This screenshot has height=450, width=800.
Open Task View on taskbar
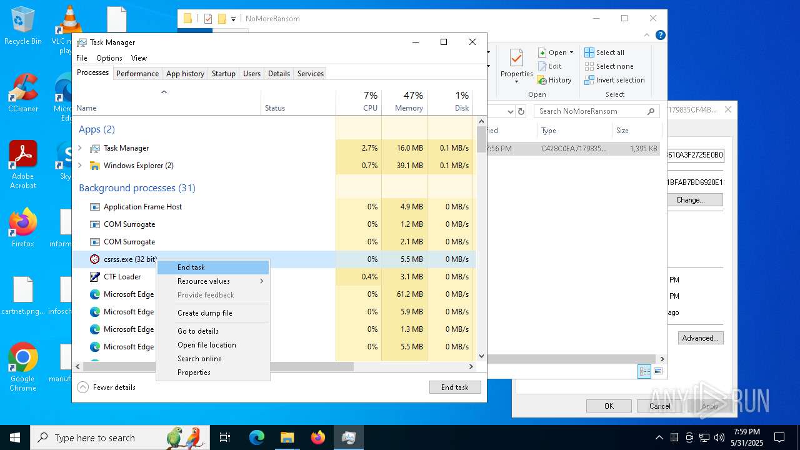pos(225,437)
